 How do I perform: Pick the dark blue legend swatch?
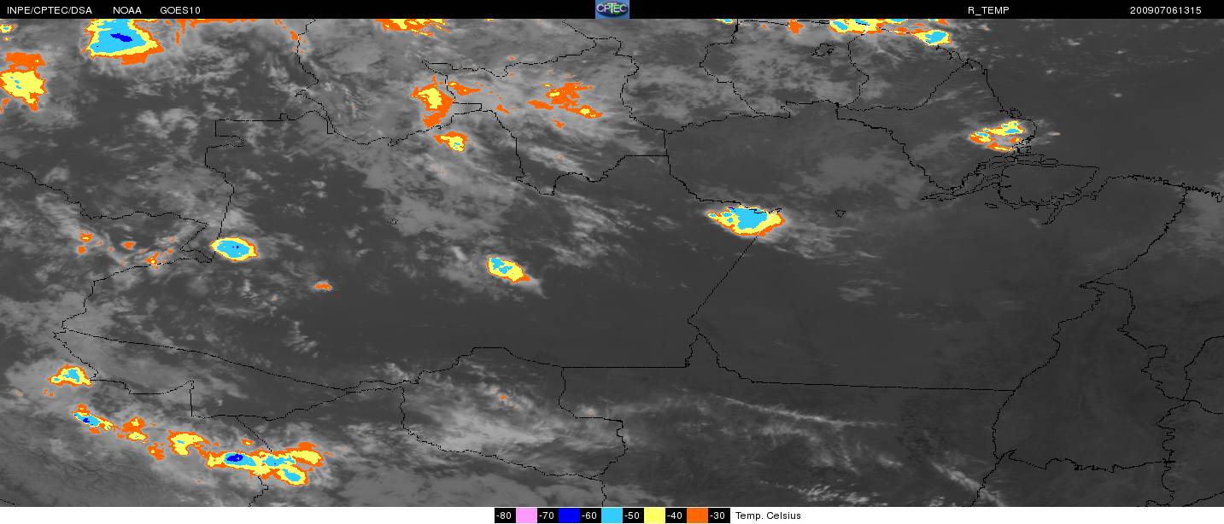[569, 515]
